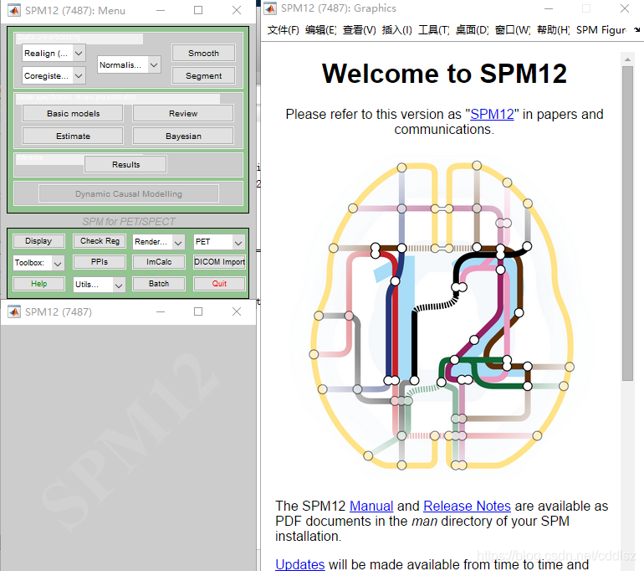The height and width of the screenshot is (571, 644).
Task: Click the menu bar overflow arrow
Action: [x=636, y=29]
